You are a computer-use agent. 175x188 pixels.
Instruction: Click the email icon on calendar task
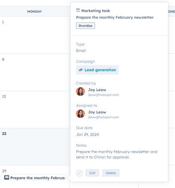coord(7,178)
